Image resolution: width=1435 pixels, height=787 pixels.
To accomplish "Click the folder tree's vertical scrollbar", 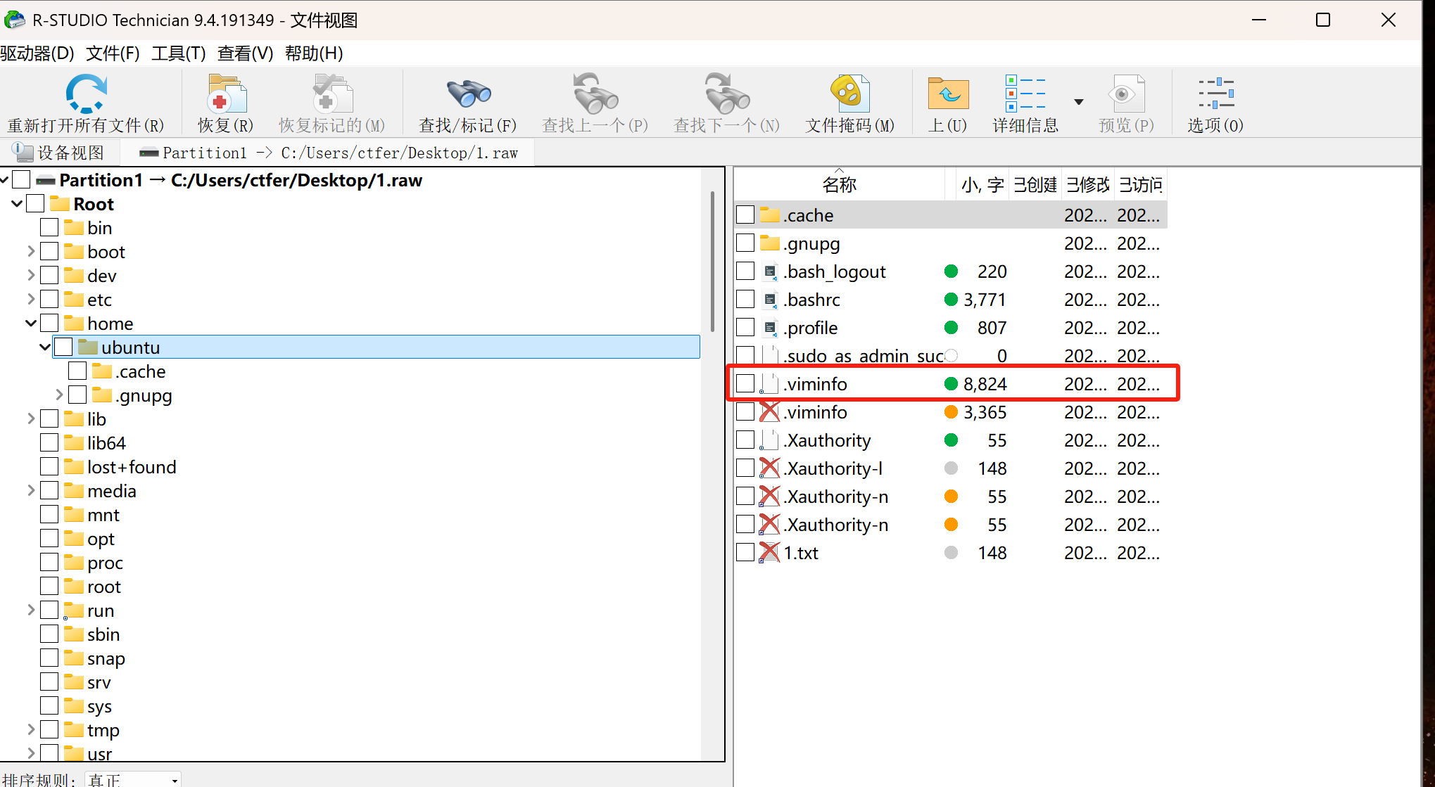I will click(712, 260).
